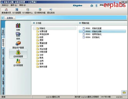This screenshot has height=99, width=128.
Task: Open the 收款 folder
Action: [x=40, y=37]
